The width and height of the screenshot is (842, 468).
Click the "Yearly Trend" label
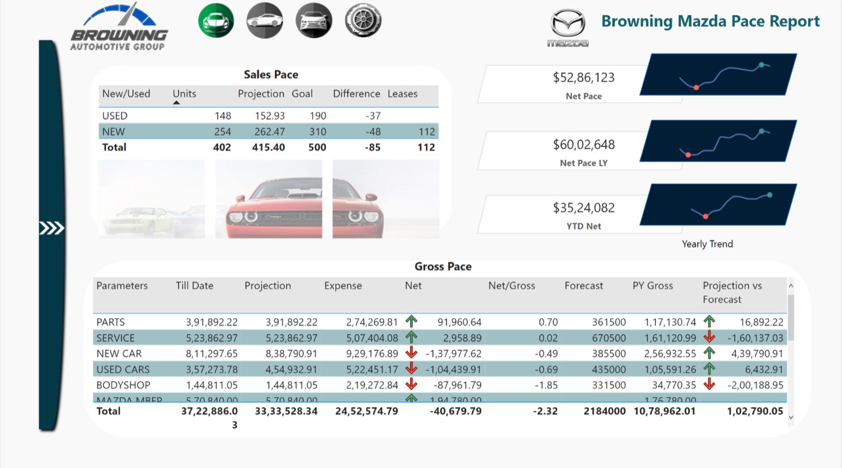point(707,244)
